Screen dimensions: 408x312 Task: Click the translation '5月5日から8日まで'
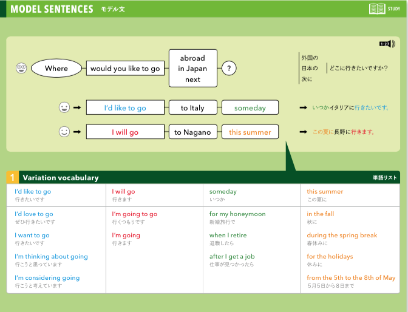click(x=331, y=286)
